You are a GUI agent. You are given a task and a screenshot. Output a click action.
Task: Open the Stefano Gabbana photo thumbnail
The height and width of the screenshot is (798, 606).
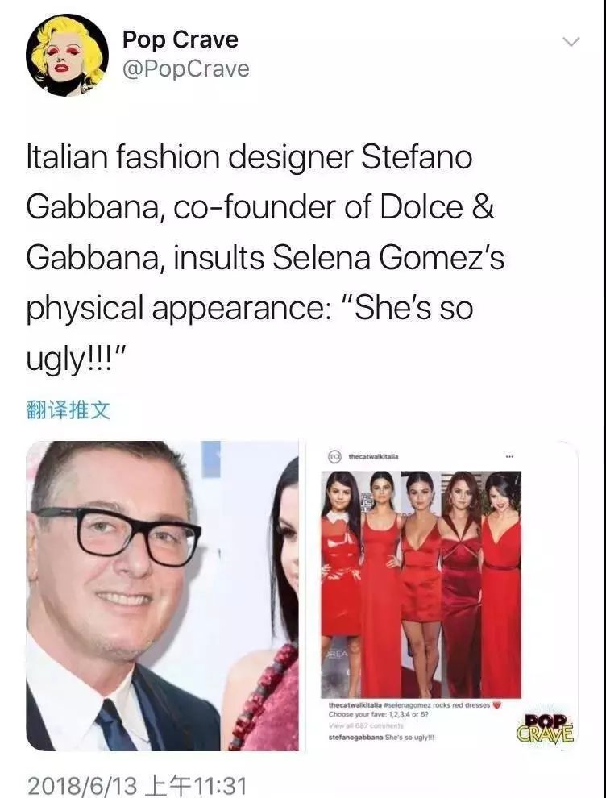162,596
